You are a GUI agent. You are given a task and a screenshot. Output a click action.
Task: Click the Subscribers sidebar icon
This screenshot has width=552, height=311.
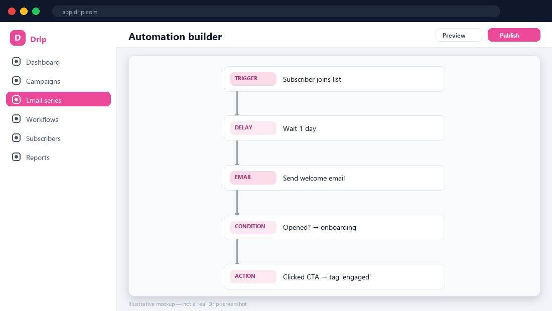pos(16,137)
